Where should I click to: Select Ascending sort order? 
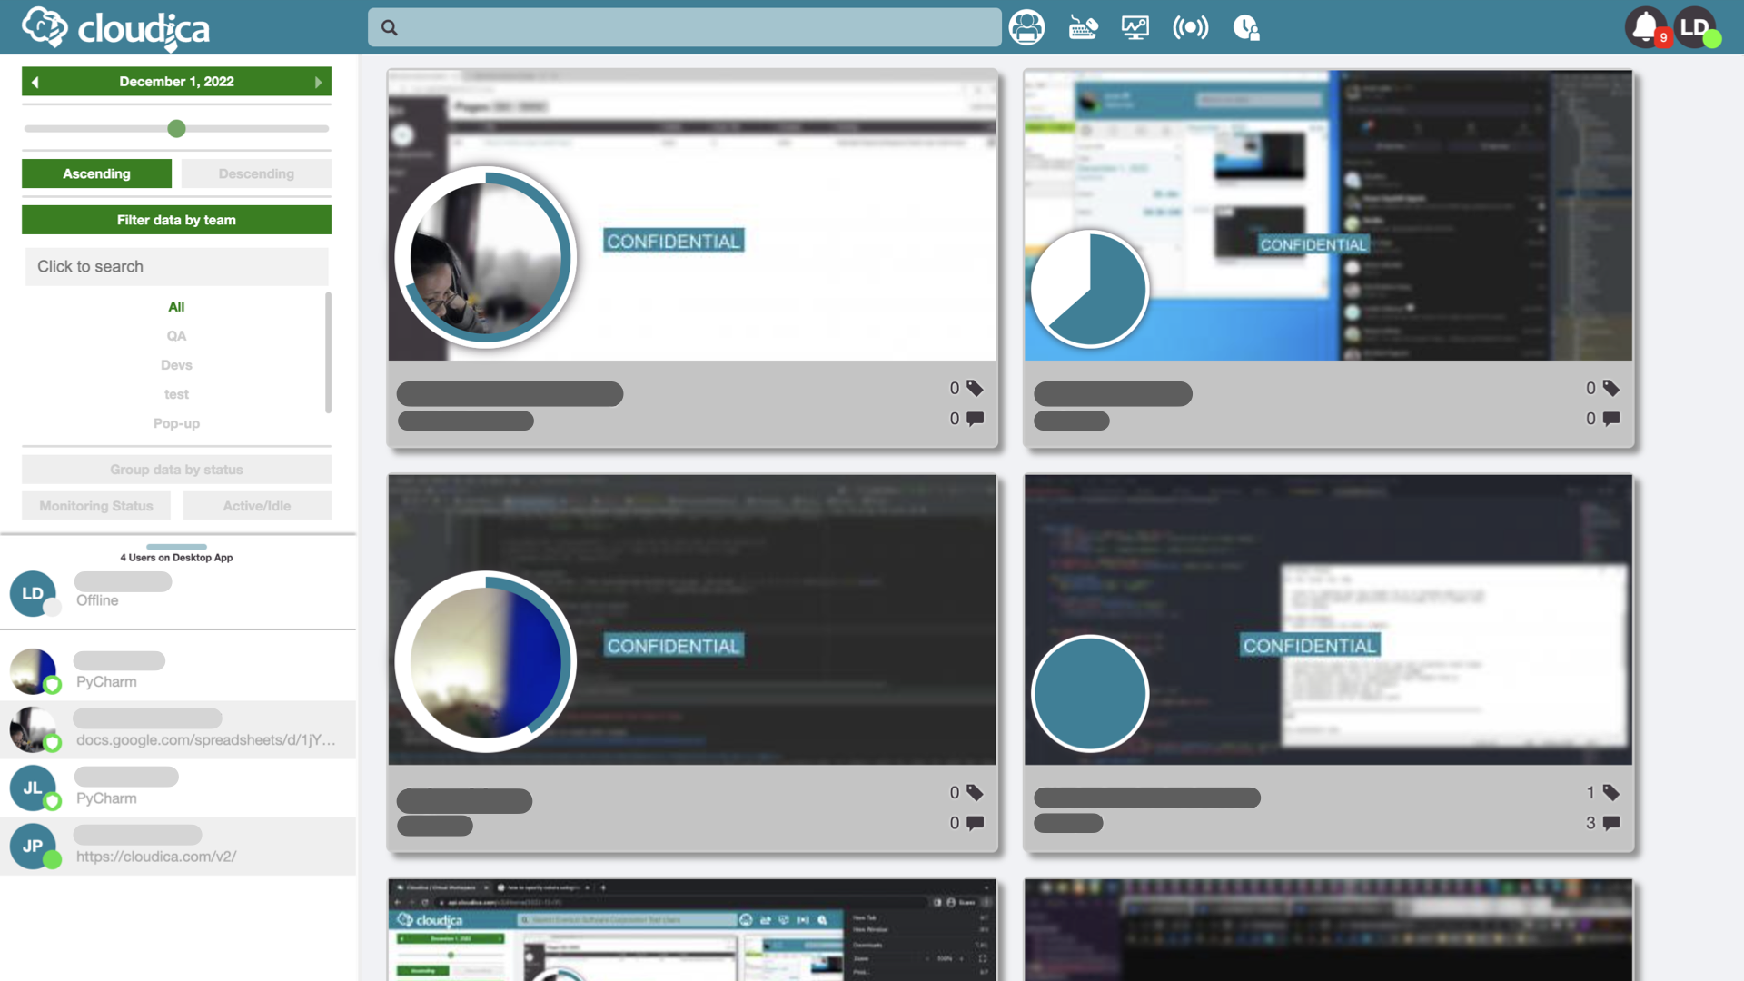click(96, 173)
